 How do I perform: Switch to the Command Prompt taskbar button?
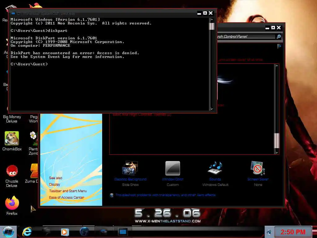pyautogui.click(x=123, y=232)
